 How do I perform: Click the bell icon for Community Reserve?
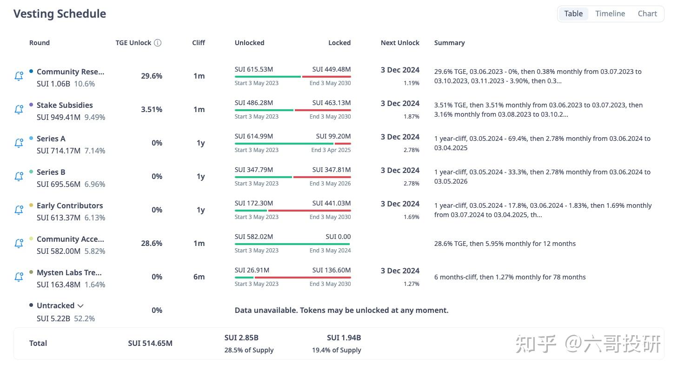point(19,76)
